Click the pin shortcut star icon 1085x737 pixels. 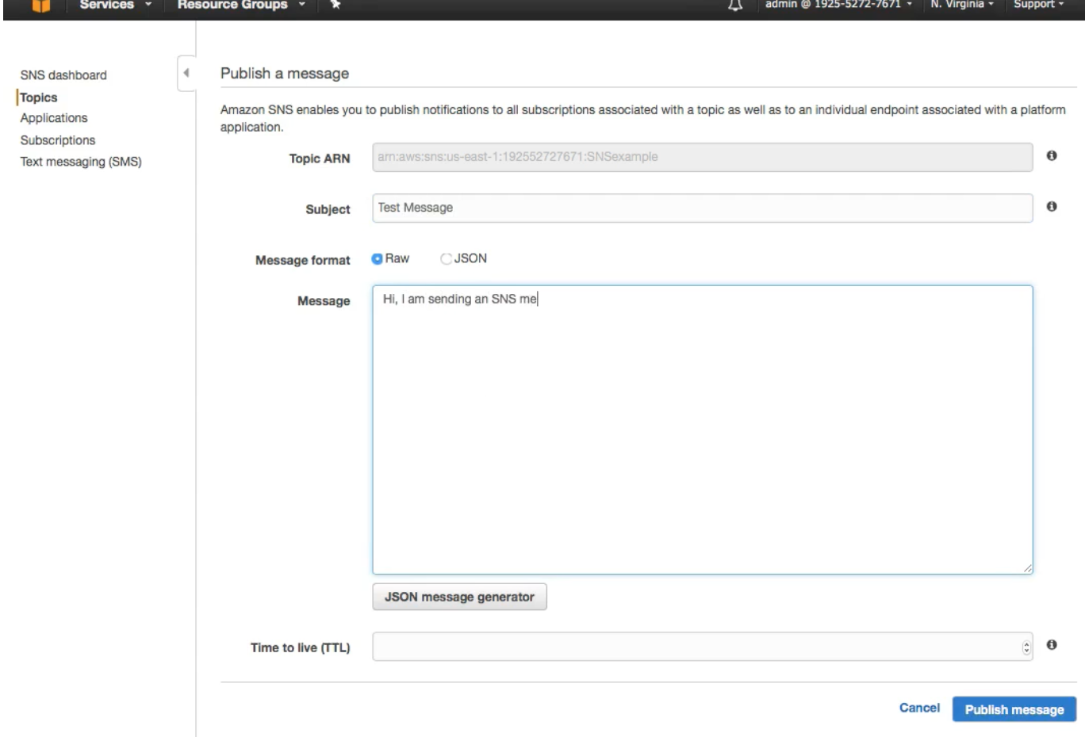coord(335,5)
